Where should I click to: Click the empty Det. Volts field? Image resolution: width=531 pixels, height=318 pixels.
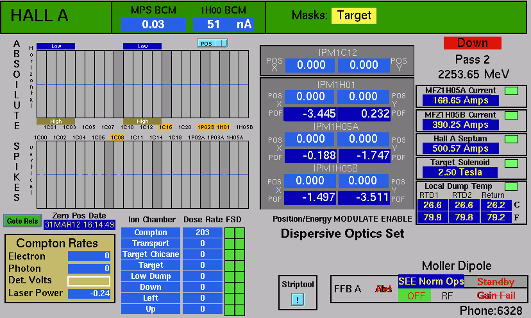pos(88,281)
